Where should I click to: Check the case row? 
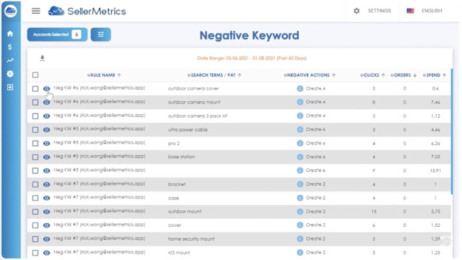[35, 198]
